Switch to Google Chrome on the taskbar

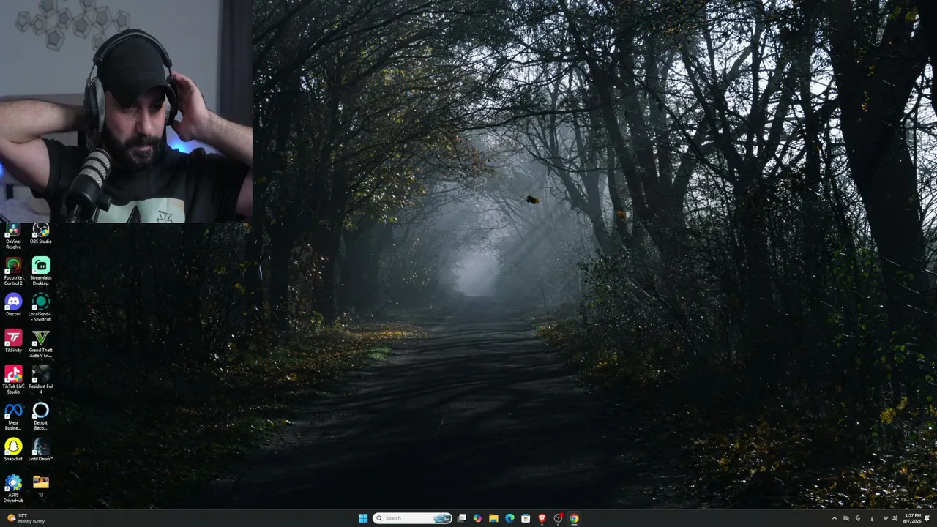pyautogui.click(x=574, y=518)
